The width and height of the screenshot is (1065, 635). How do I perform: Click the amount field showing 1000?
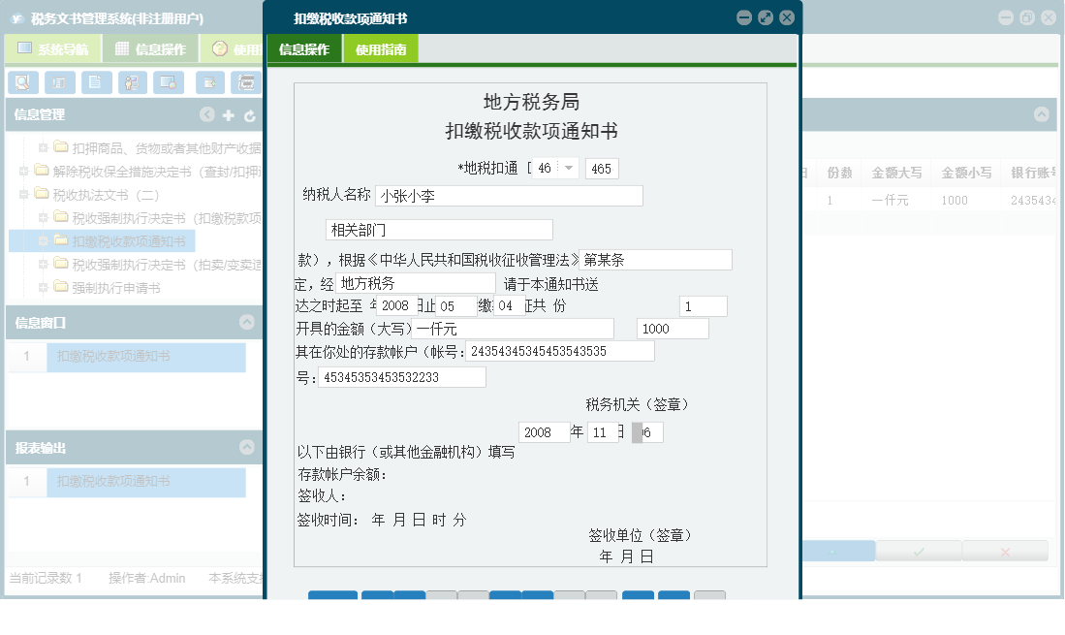click(673, 329)
